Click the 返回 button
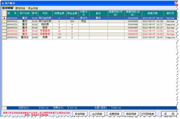The height and width of the screenshot is (119, 180). [169, 114]
